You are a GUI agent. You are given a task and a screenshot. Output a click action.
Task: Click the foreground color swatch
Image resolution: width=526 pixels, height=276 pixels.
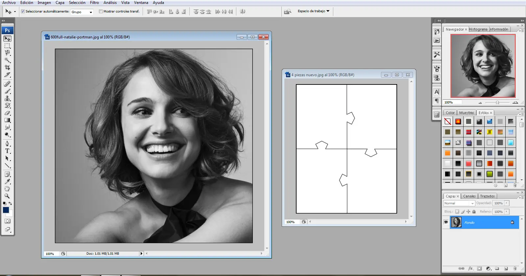[6, 210]
